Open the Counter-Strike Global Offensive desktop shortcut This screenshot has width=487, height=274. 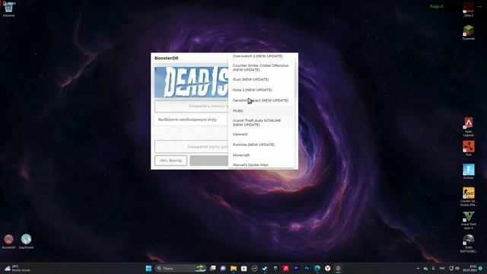469,196
